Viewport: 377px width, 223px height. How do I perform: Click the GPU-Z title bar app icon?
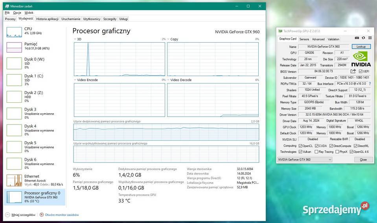[280, 31]
